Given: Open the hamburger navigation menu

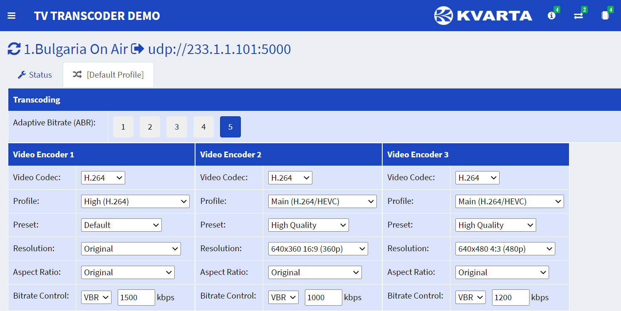Looking at the screenshot, I should 12,16.
